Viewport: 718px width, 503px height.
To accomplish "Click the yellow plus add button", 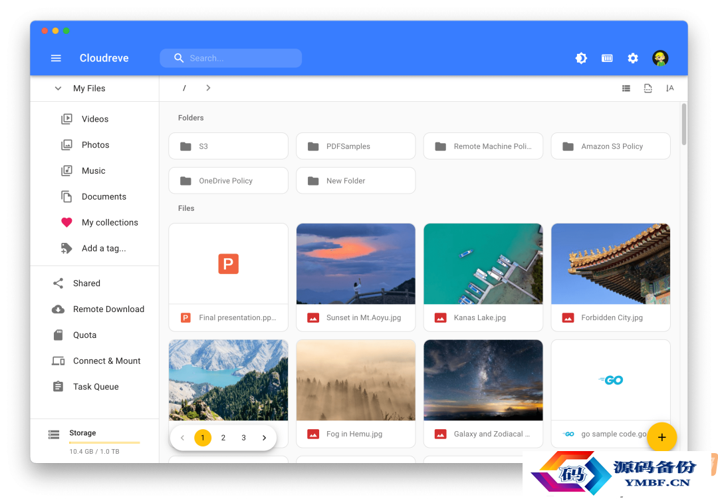I will 661,438.
